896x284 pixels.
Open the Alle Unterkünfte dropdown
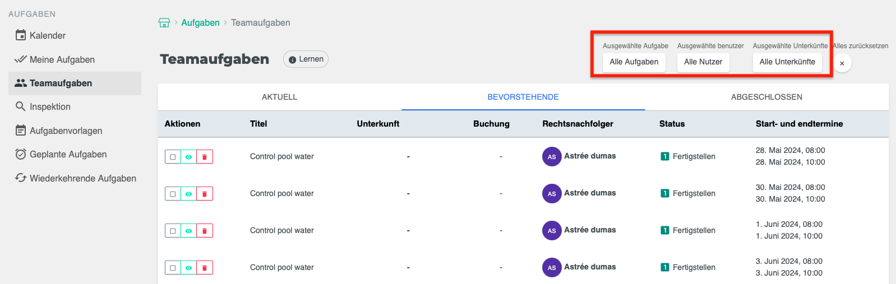(787, 62)
